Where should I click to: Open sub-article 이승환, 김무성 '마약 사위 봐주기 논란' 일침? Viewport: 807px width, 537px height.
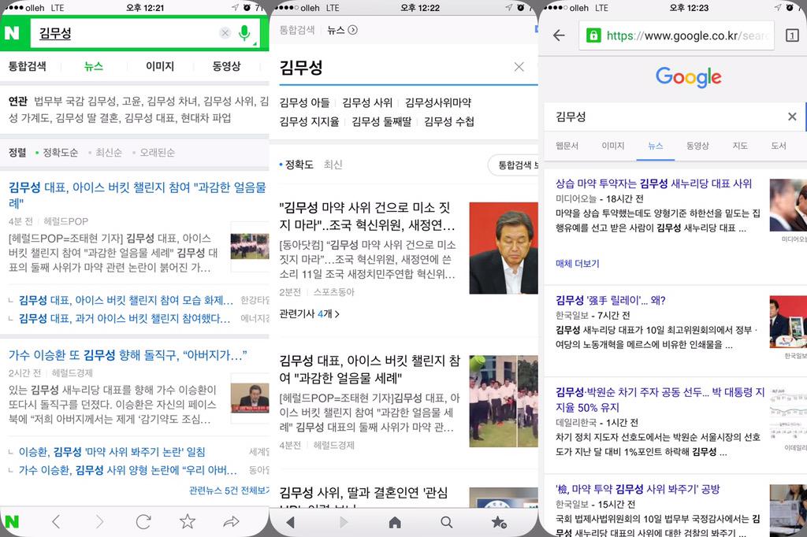pos(112,452)
